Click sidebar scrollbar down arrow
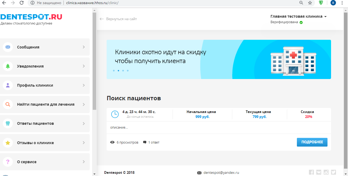This screenshot has width=348, height=176. tap(94, 174)
